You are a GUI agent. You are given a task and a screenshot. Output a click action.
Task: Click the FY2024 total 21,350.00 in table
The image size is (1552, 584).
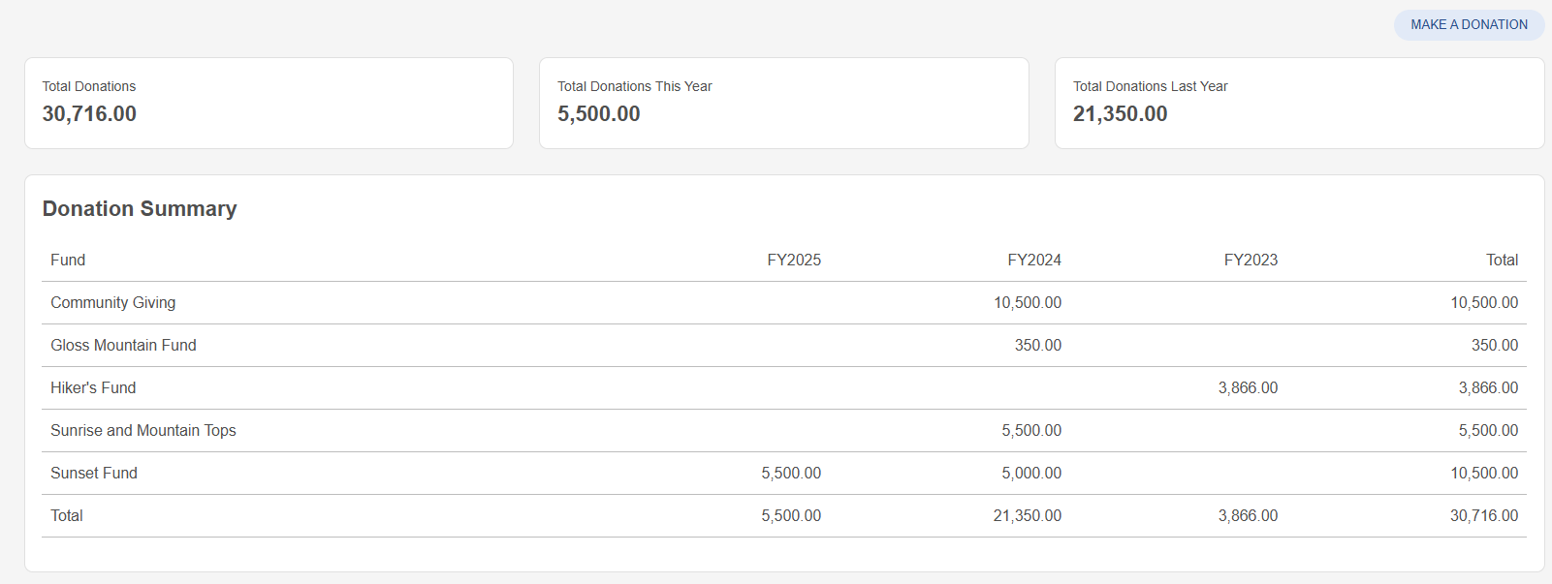point(1028,516)
